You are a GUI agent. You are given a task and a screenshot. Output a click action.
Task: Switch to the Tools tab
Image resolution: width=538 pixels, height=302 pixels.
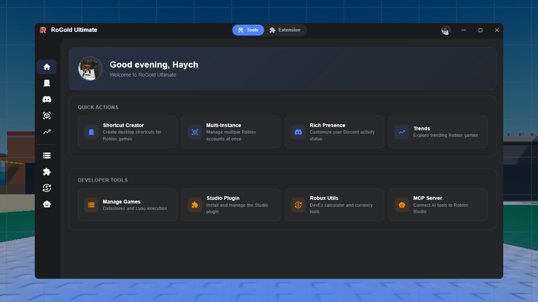pyautogui.click(x=248, y=30)
